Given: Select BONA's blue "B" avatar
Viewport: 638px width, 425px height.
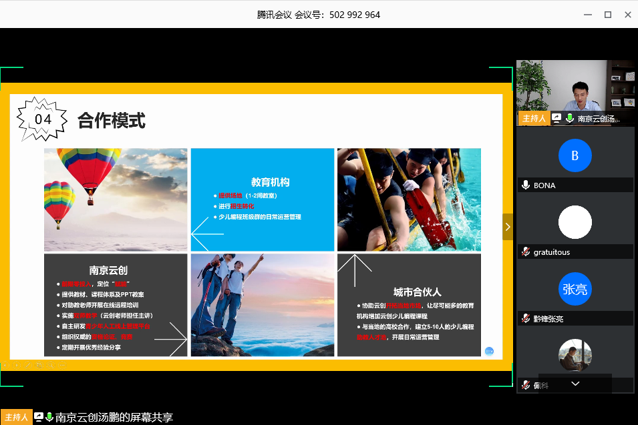Looking at the screenshot, I should point(575,155).
